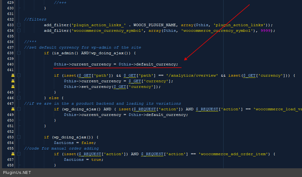The height and width of the screenshot is (177, 302).
Task: Place cursor on underlined default_currency statement
Action: coord(116,64)
